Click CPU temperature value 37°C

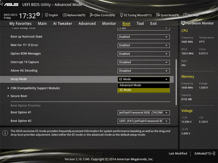point(202,42)
